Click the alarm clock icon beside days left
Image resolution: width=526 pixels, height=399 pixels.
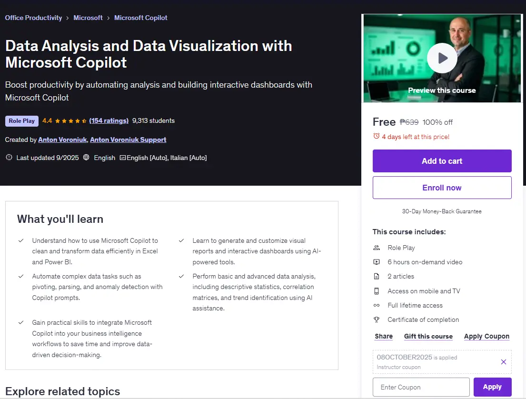coord(377,136)
